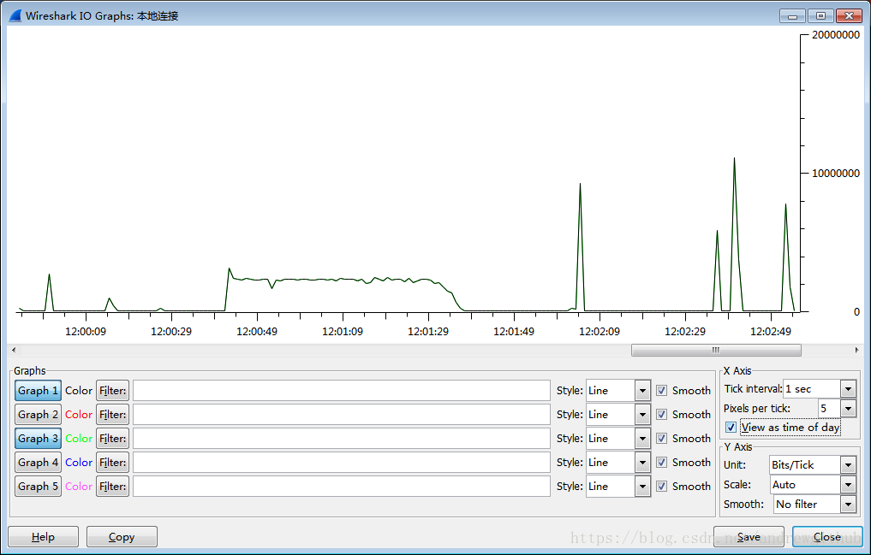Click the scrollbar left arrow
Viewport: 871px width, 555px height.
(x=14, y=350)
